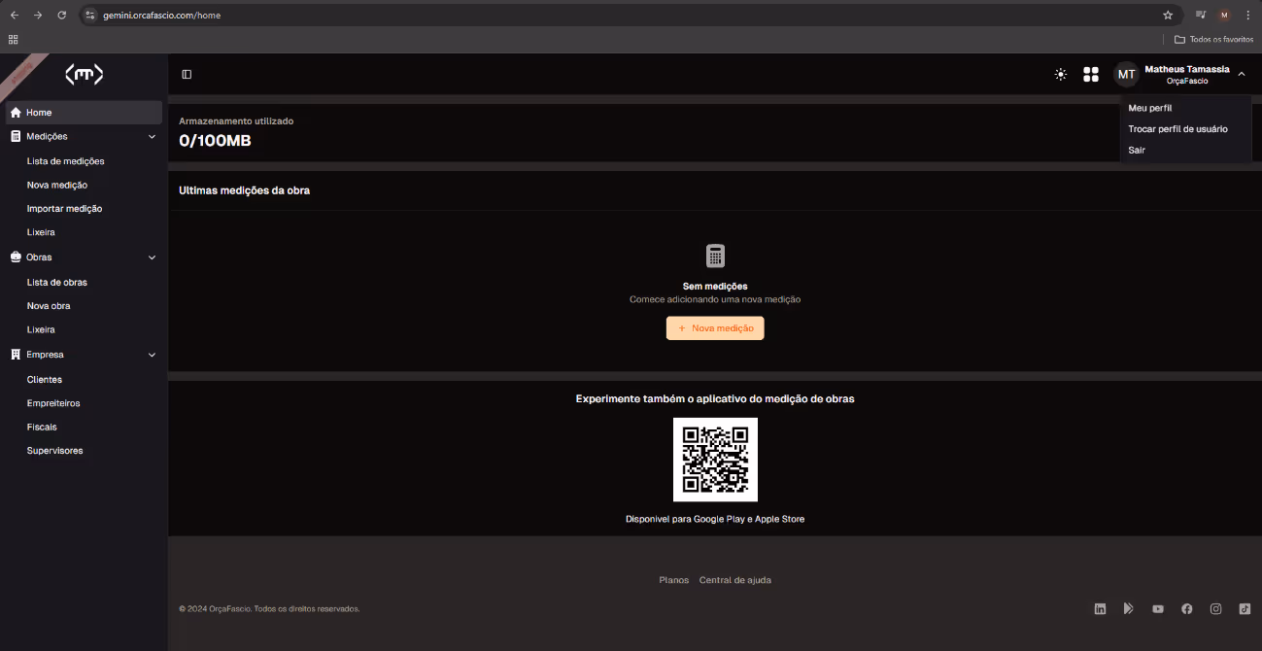Viewport: 1262px width, 651px height.
Task: Reload the page with browser refresh
Action: 62,16
